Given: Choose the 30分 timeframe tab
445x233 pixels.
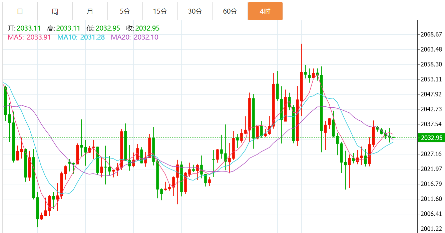Looking at the screenshot, I should pyautogui.click(x=195, y=11).
